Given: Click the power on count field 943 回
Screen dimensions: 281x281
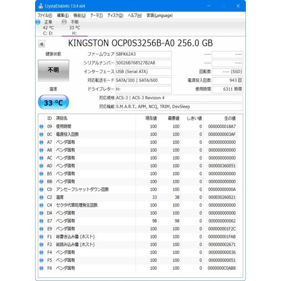Looking at the screenshot, I should (227, 81).
